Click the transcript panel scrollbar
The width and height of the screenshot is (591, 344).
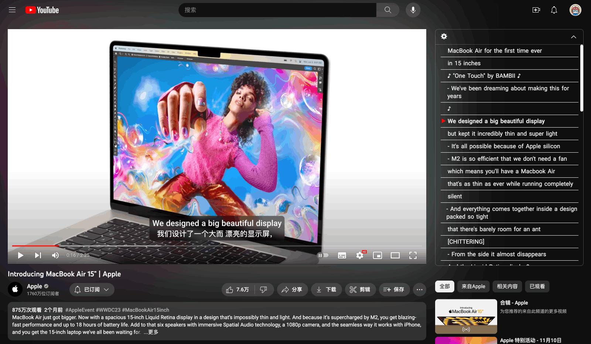click(582, 78)
